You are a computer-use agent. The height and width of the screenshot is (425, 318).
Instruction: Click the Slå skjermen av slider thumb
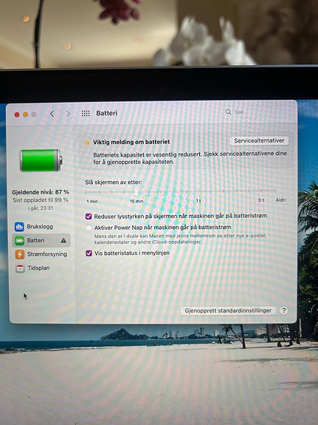tap(136, 192)
